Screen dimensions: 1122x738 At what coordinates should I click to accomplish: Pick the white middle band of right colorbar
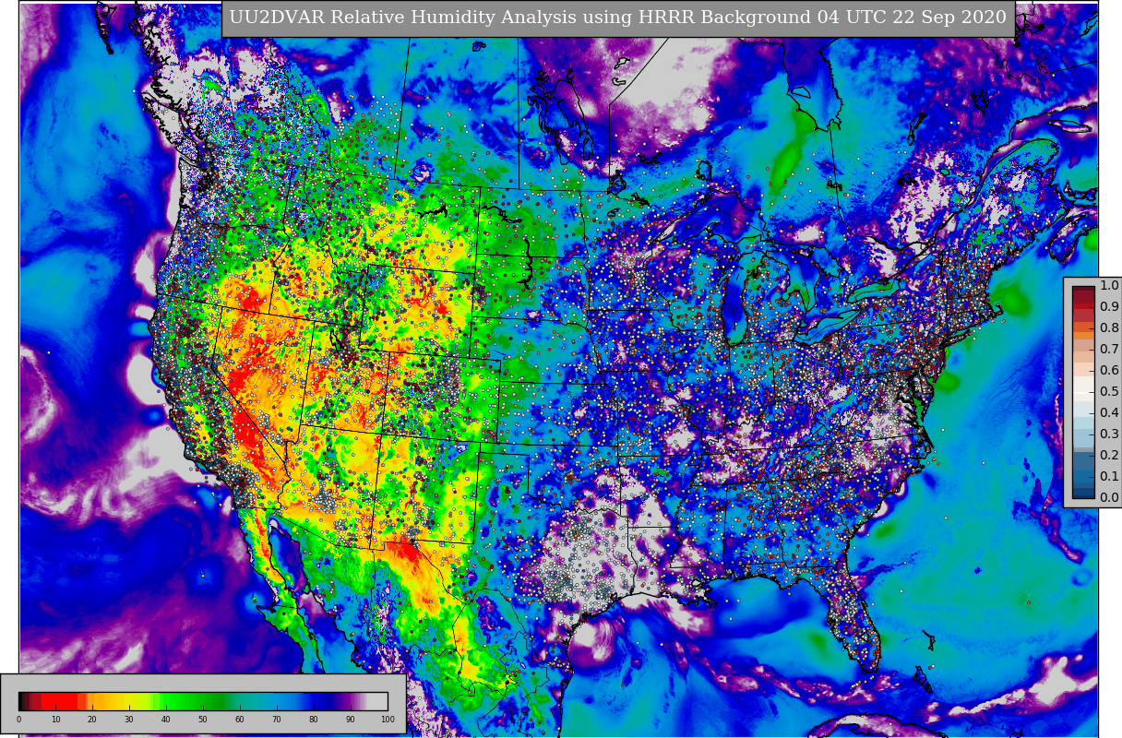pyautogui.click(x=1083, y=392)
